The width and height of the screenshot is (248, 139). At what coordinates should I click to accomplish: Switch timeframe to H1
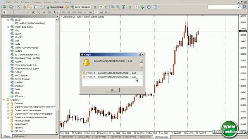coord(85,12)
